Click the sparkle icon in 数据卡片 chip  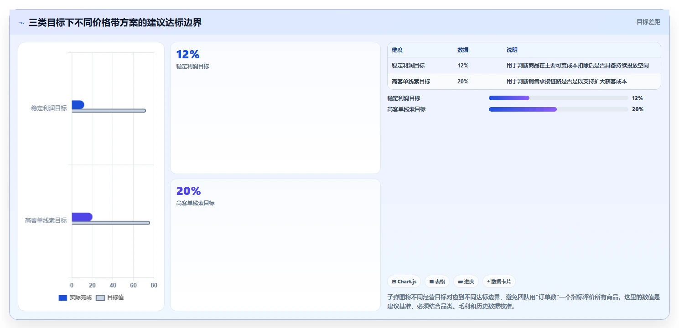tap(488, 282)
